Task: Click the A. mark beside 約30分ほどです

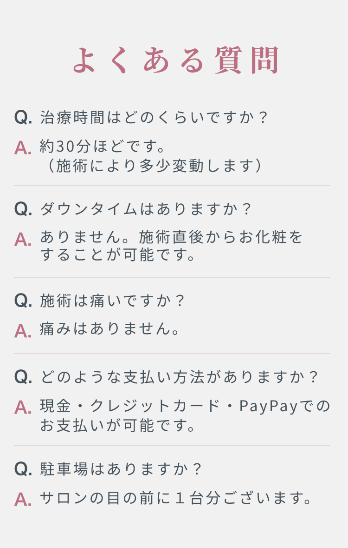Action: [x=23, y=147]
